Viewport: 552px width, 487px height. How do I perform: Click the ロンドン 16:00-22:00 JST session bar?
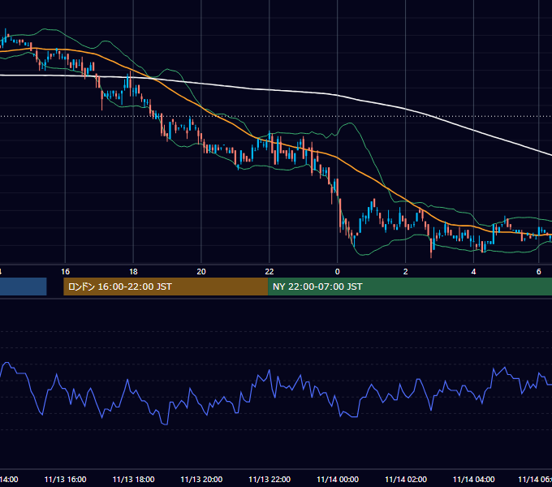(166, 287)
